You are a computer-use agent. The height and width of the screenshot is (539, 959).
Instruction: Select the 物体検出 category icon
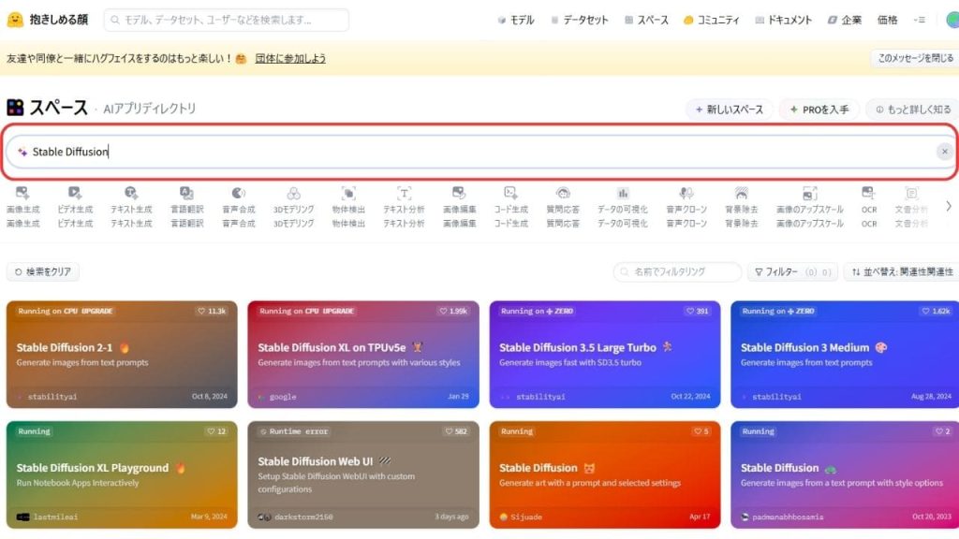click(348, 194)
